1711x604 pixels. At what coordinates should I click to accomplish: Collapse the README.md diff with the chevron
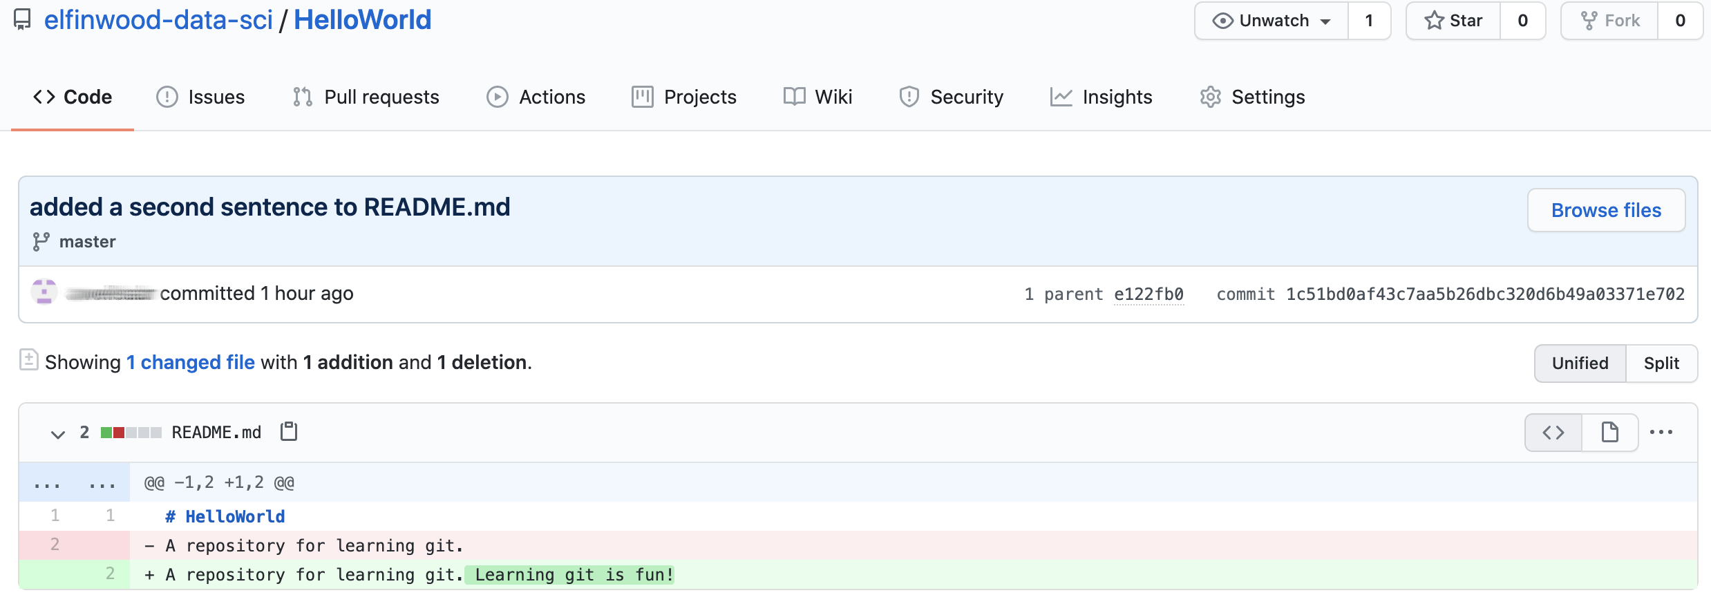click(58, 434)
